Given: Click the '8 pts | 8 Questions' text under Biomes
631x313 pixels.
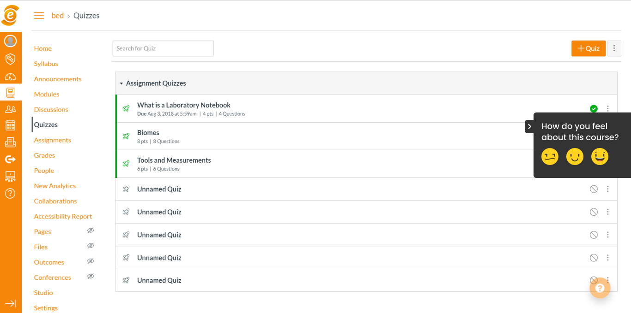Looking at the screenshot, I should pyautogui.click(x=158, y=142).
